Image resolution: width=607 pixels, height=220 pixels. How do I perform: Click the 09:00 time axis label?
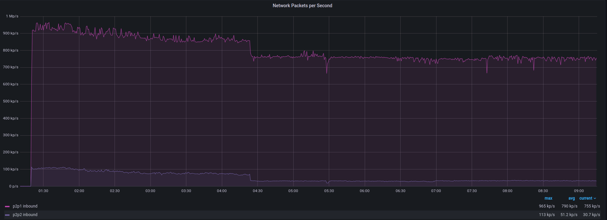pyautogui.click(x=579, y=191)
